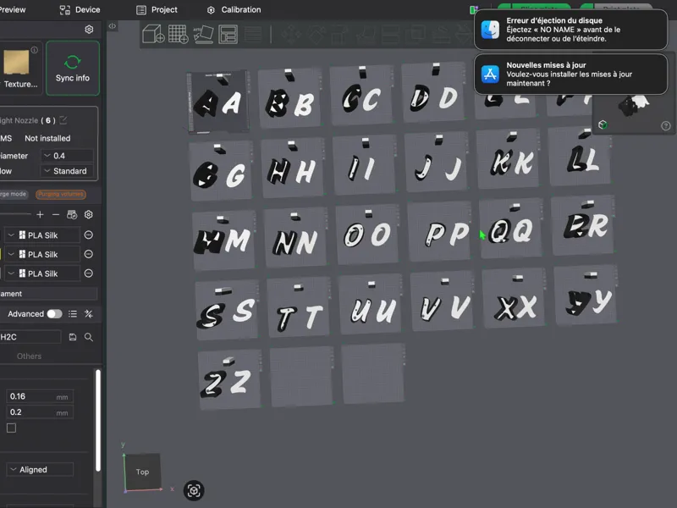Image resolution: width=677 pixels, height=508 pixels.
Task: Search settings with magnifier icon
Action: tap(89, 337)
